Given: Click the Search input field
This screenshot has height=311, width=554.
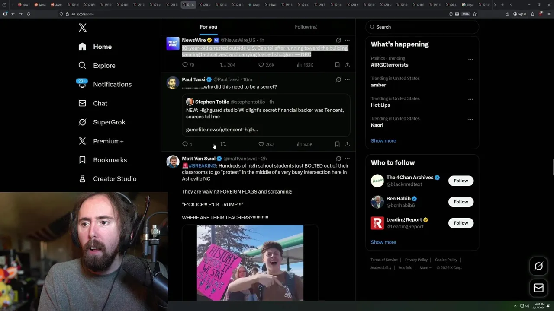Looking at the screenshot, I should 422,27.
